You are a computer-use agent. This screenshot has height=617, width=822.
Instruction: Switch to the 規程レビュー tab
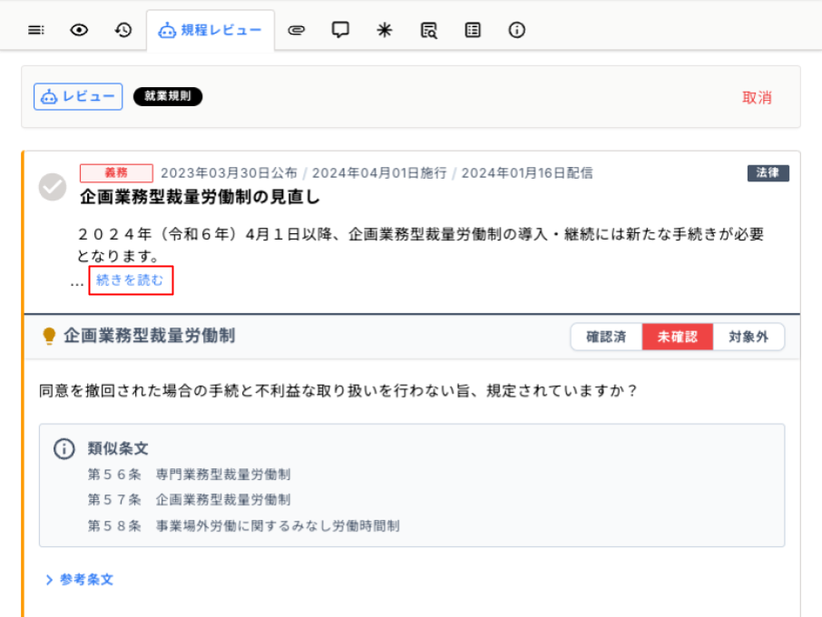210,30
